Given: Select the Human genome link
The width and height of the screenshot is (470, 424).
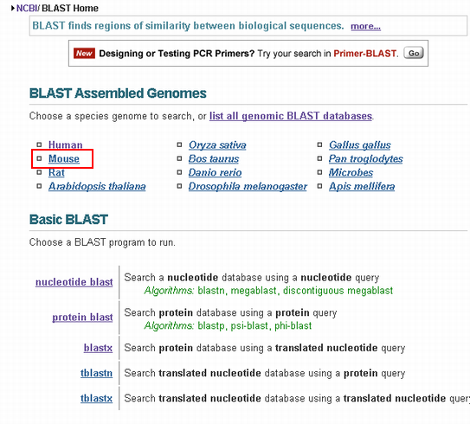Looking at the screenshot, I should 65,145.
